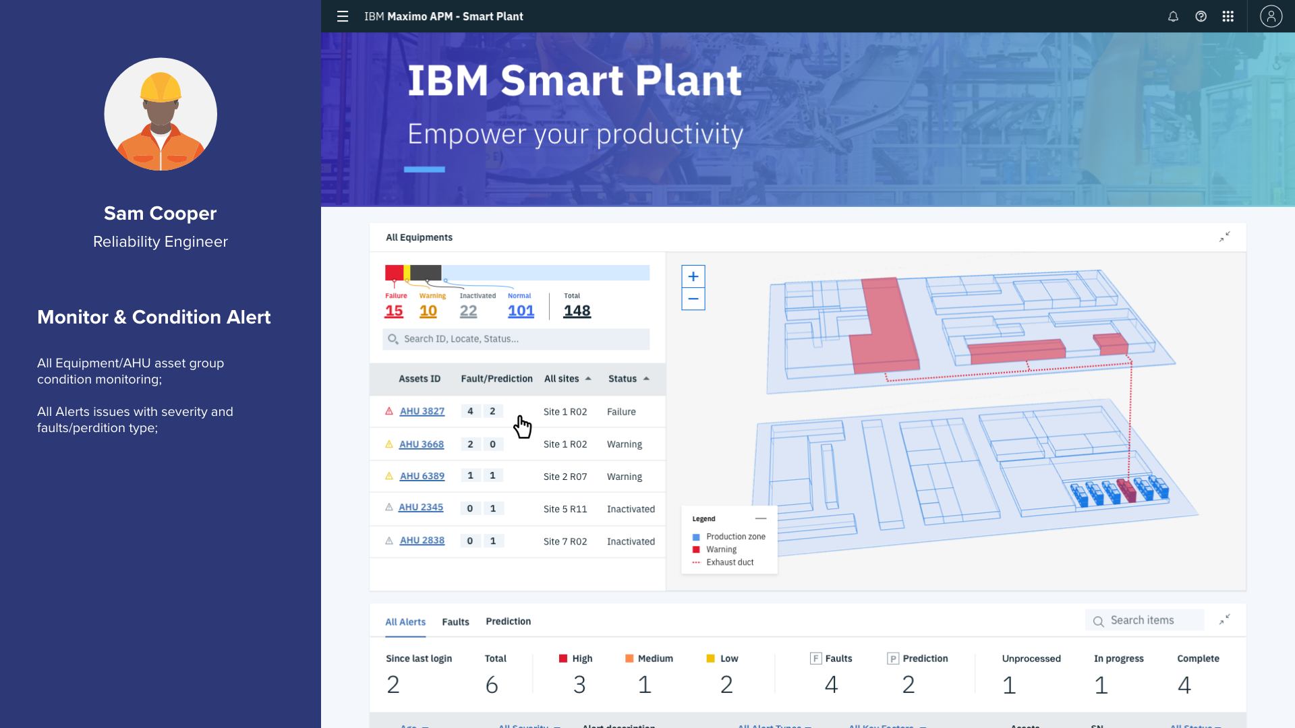Click Site 2 R07 cell
Image resolution: width=1295 pixels, height=728 pixels.
(565, 477)
